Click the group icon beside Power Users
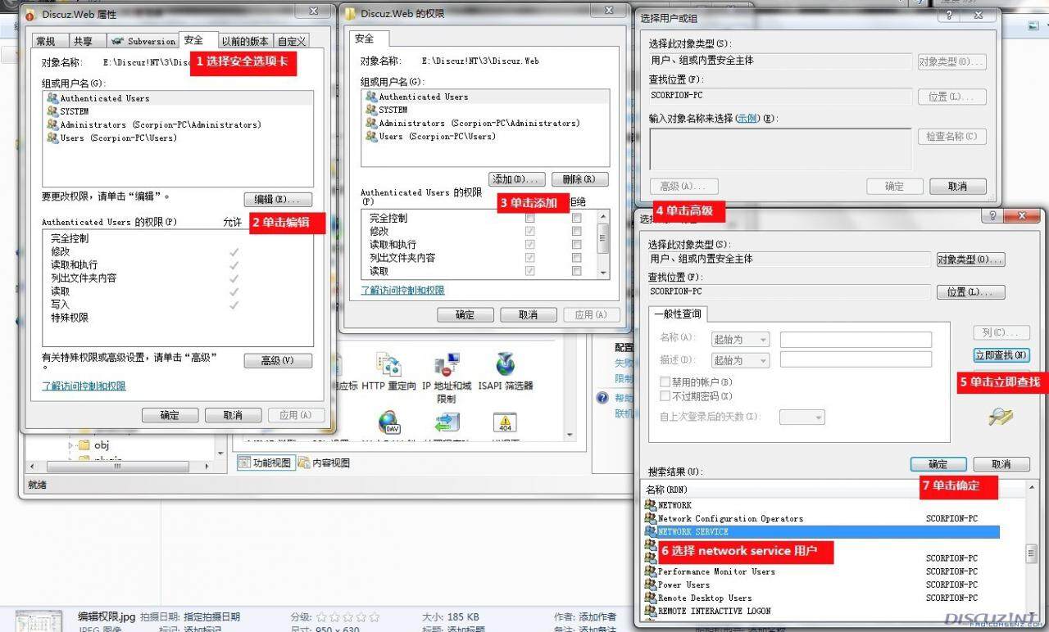 pos(651,585)
